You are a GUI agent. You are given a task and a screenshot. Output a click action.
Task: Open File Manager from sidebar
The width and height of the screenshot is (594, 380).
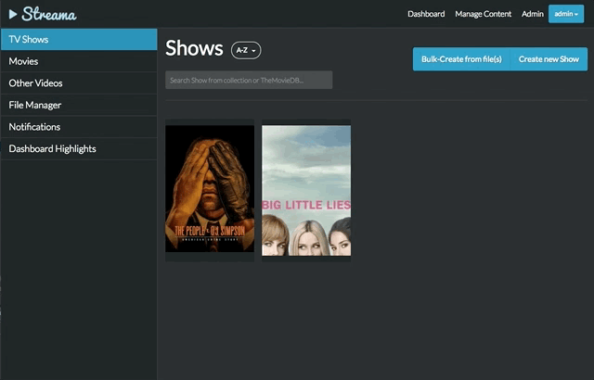(x=79, y=105)
